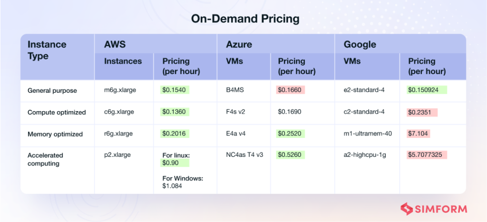487x222 pixels.
Task: Select the "AWS" column group header
Action: pos(115,44)
